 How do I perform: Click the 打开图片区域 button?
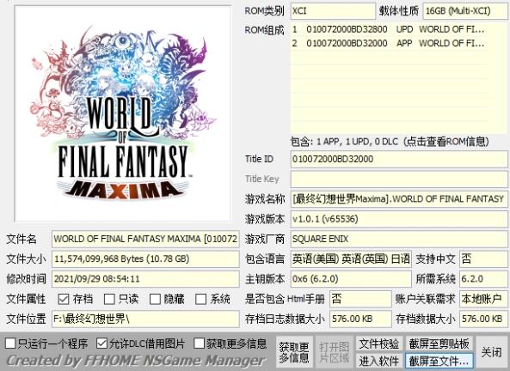334,352
